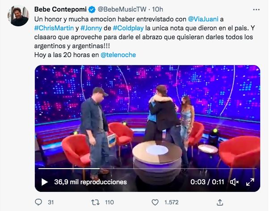Click the blue verified badge
The image size is (270, 211).
(x=92, y=9)
